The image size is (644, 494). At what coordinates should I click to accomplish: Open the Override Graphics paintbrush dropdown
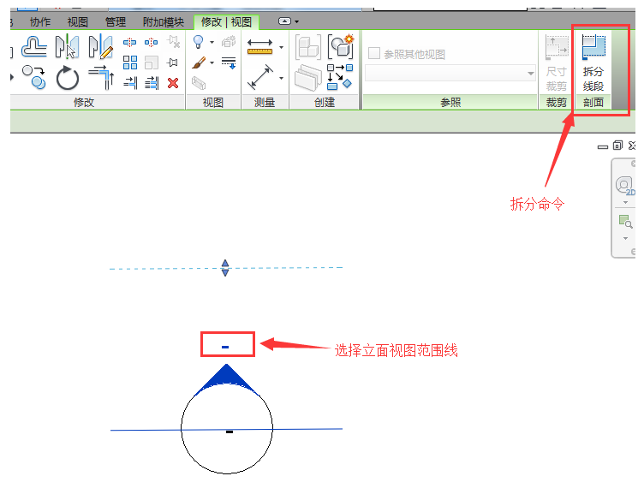[x=212, y=63]
